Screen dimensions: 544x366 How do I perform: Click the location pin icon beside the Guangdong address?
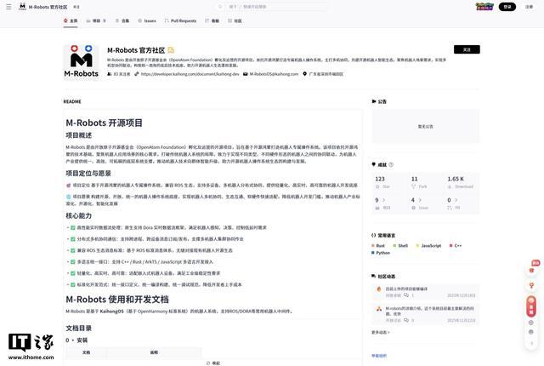point(304,74)
